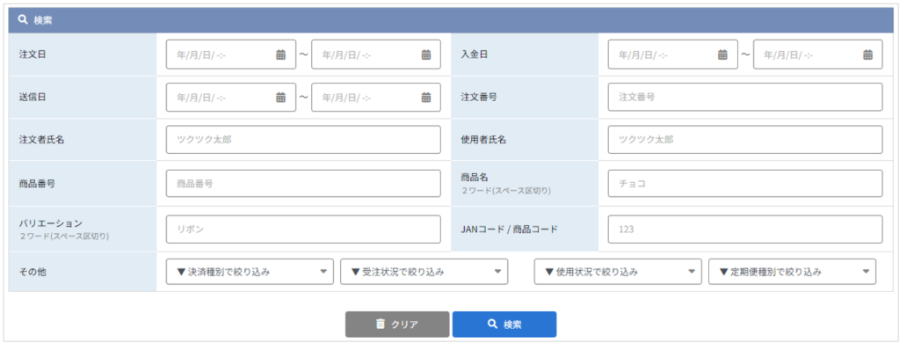
Task: Open calendar for 入金日 end date
Action: click(x=867, y=55)
